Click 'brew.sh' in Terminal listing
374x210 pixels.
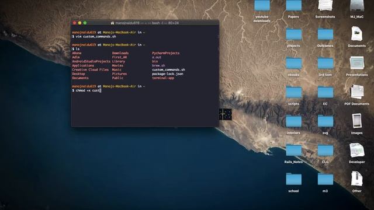pyautogui.click(x=158, y=65)
